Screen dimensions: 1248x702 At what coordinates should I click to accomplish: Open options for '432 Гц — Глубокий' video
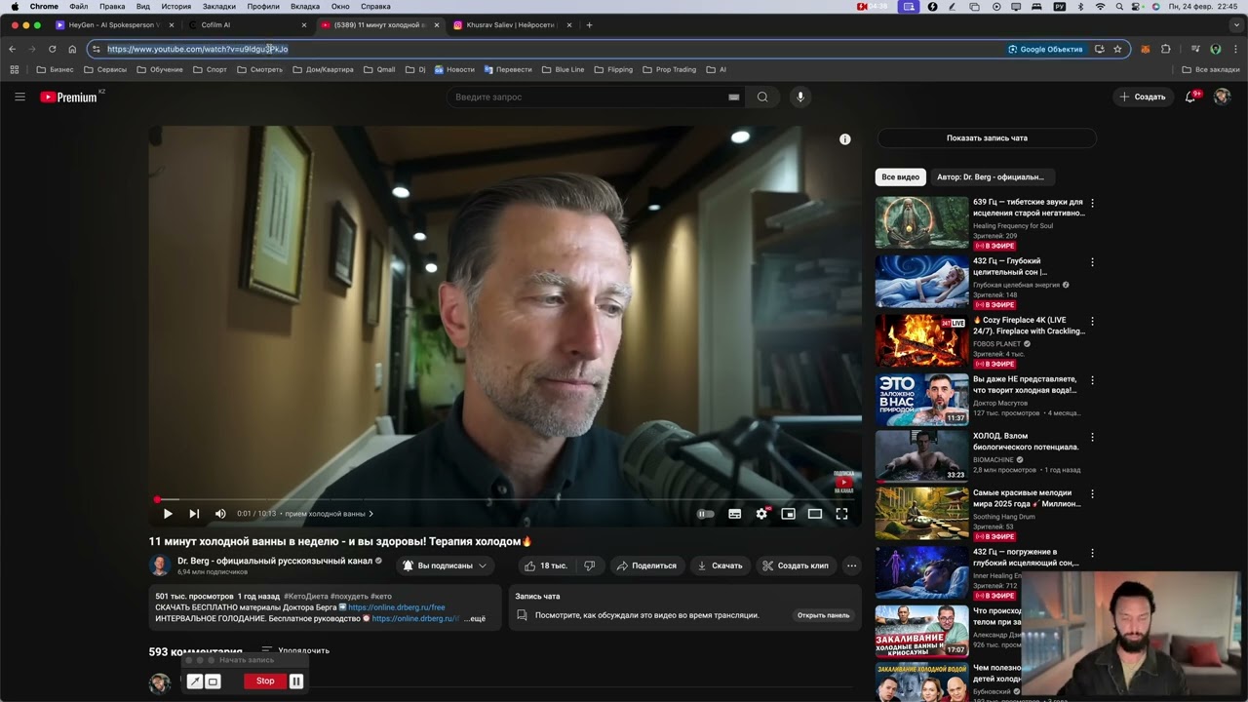(x=1092, y=262)
